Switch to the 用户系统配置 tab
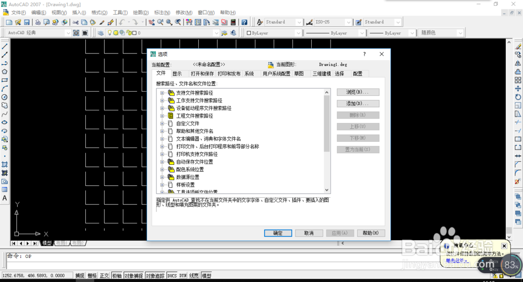This screenshot has width=523, height=282. pos(276,74)
